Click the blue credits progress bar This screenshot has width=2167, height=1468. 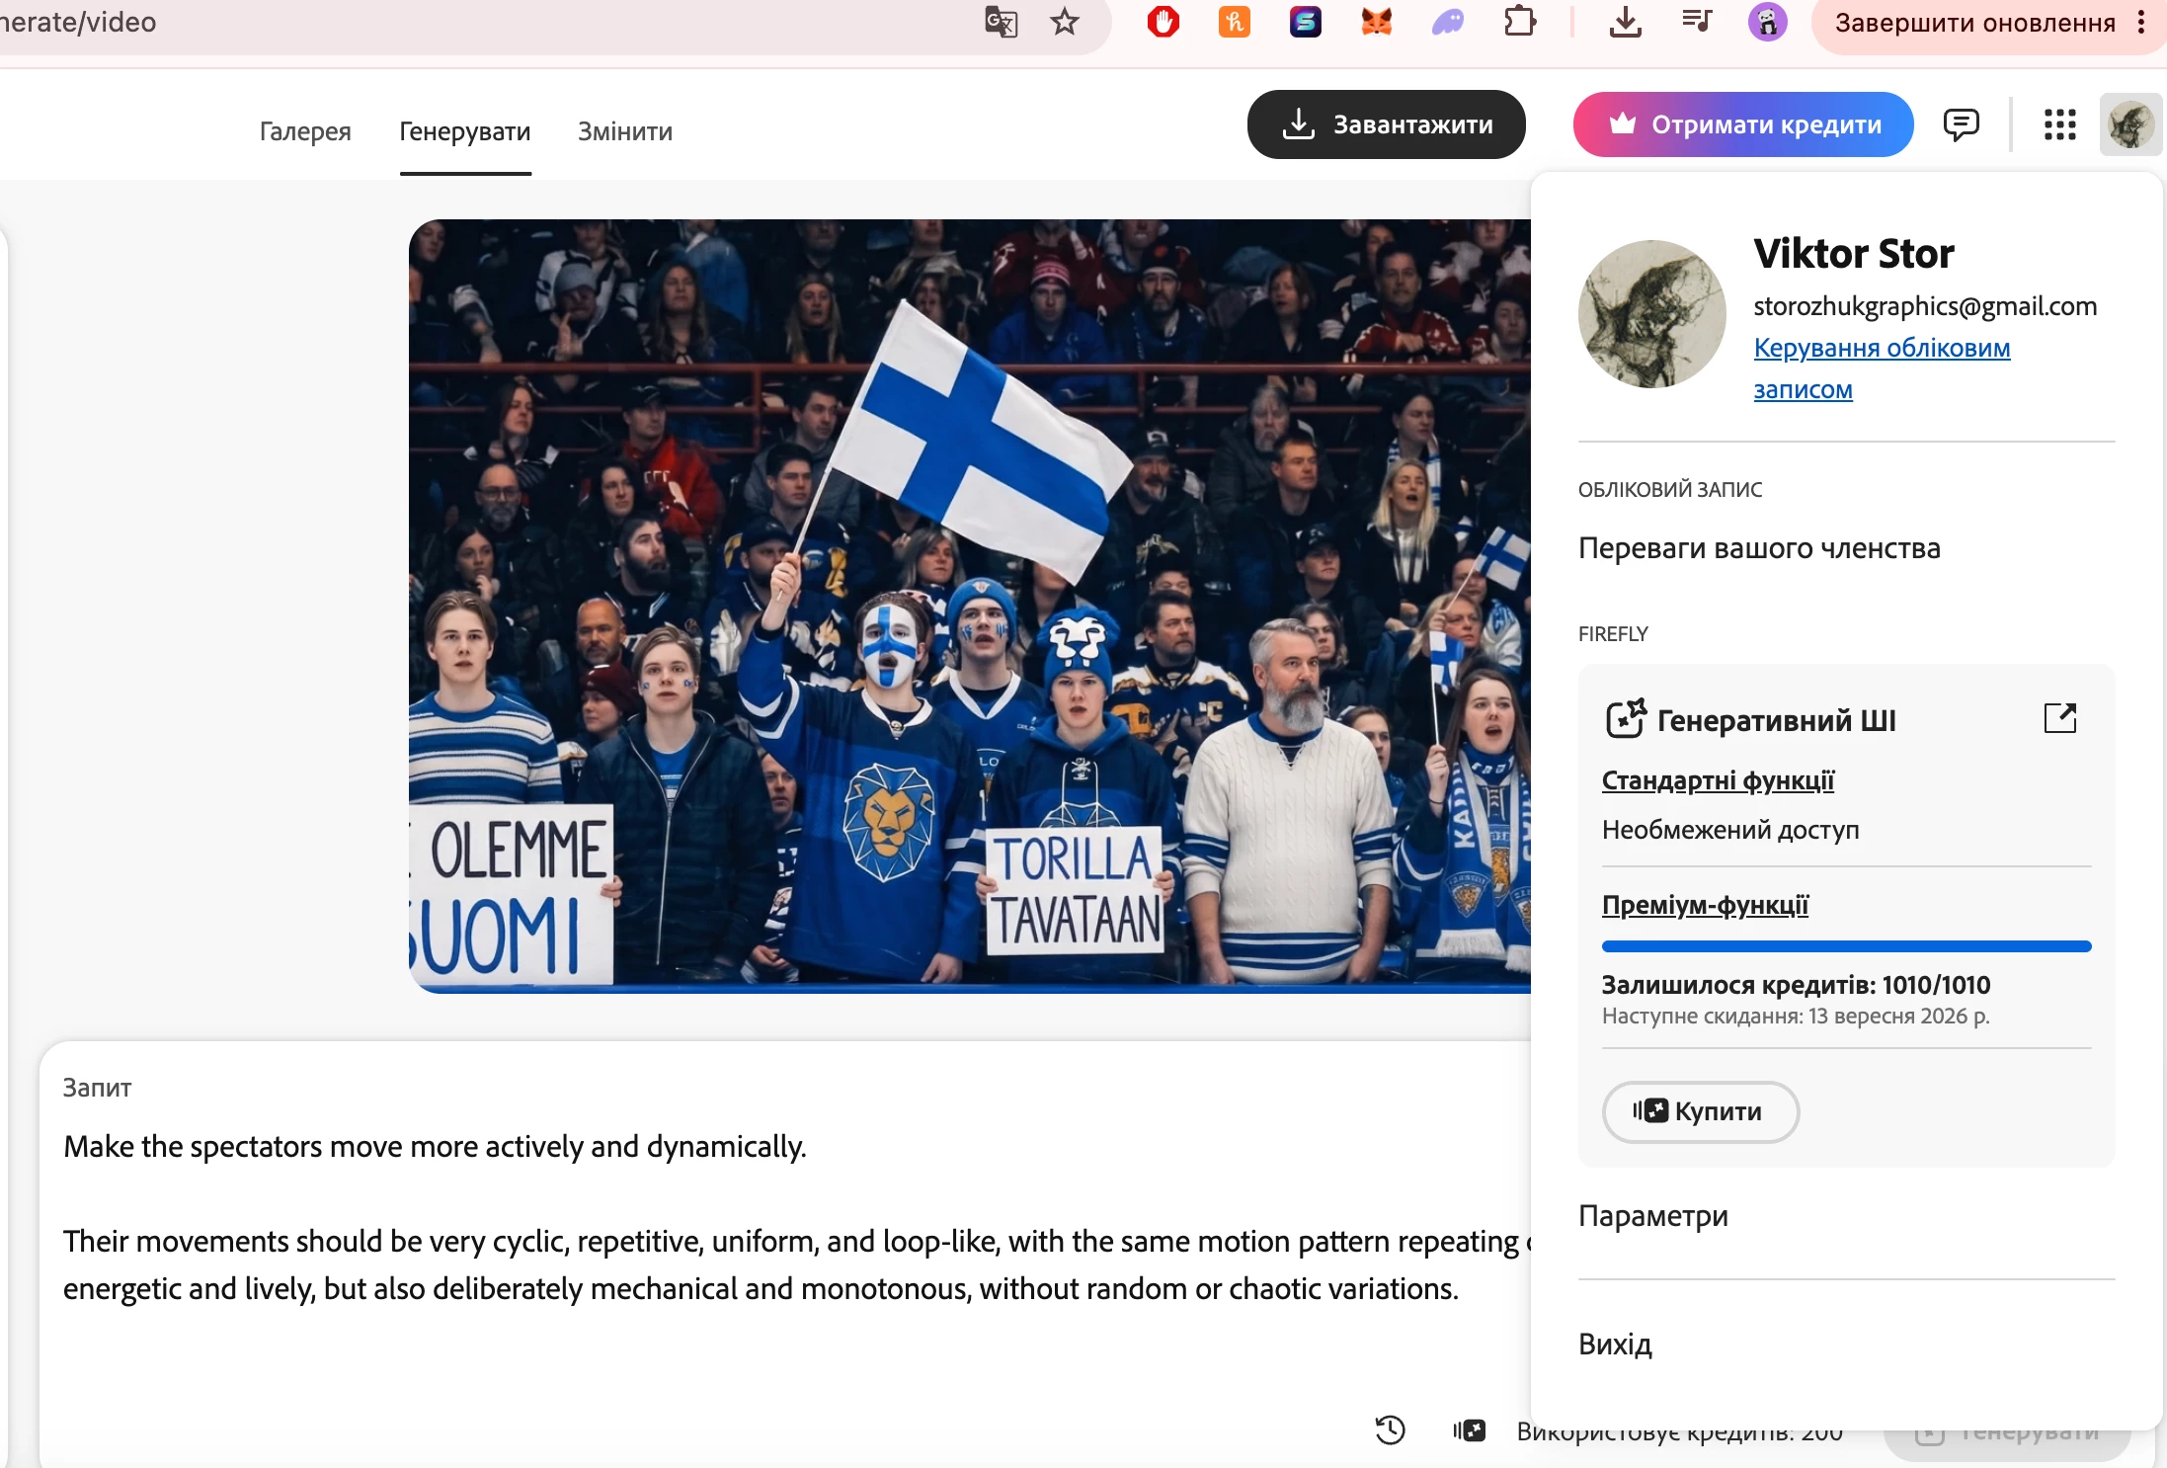1846,946
